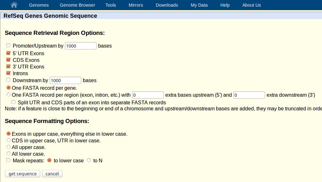Click the extra bases upstream (5') field
This screenshot has width=322, height=182.
[148, 95]
